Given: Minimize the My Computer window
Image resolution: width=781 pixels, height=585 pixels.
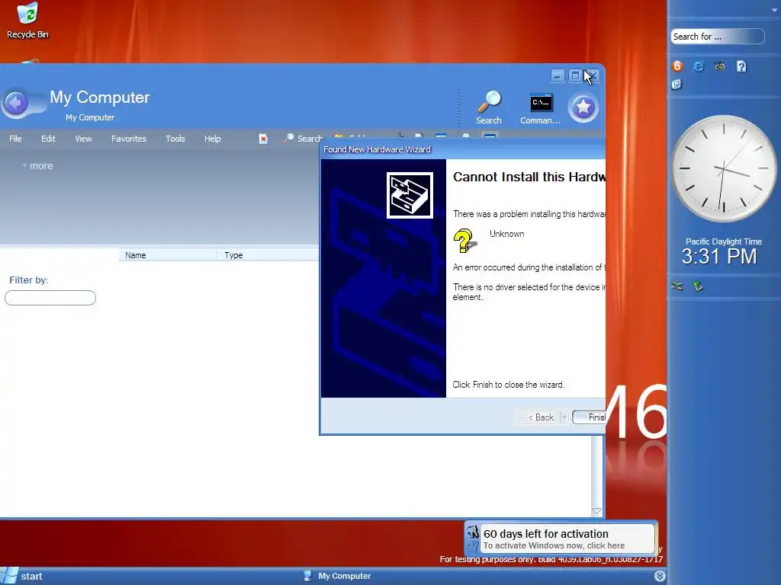Looking at the screenshot, I should coord(558,75).
